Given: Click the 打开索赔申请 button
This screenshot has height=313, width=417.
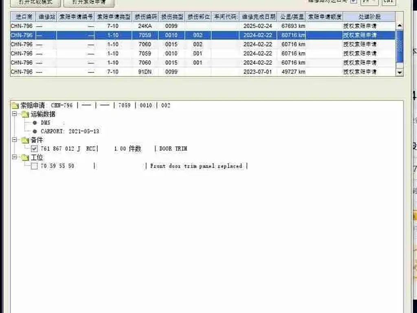Looking at the screenshot, I should click(89, 3).
